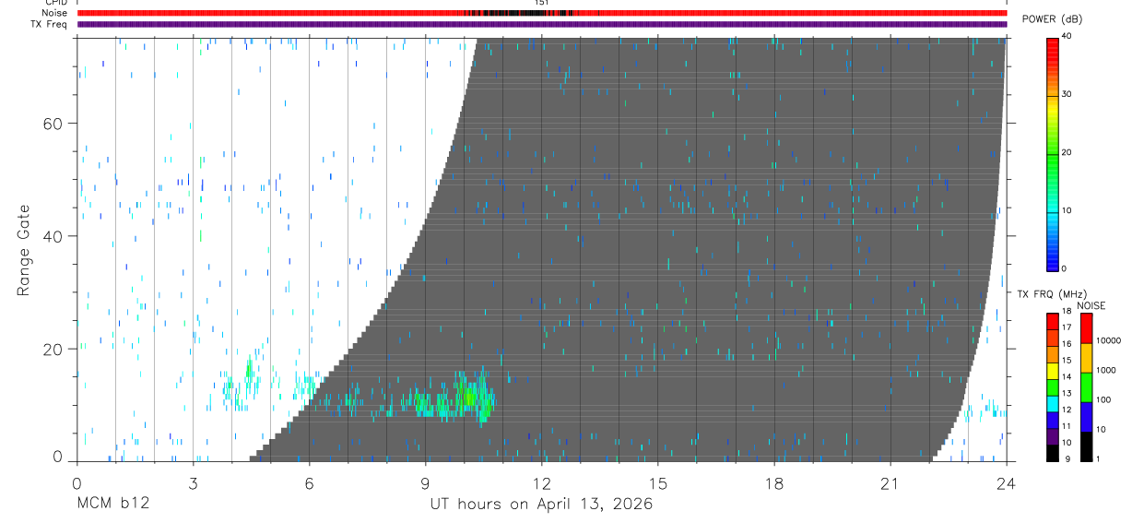
Task: Click the 18 hour tick on UT axis
Action: (x=773, y=483)
